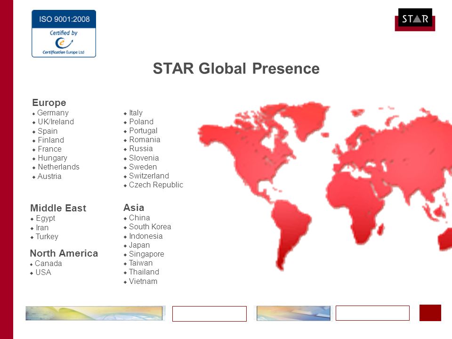Click the white box next to the dark red square
452x339 pixels.
(372, 313)
